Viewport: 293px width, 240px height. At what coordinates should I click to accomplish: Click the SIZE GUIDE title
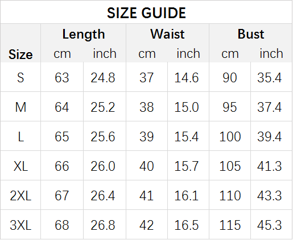[x=146, y=13]
